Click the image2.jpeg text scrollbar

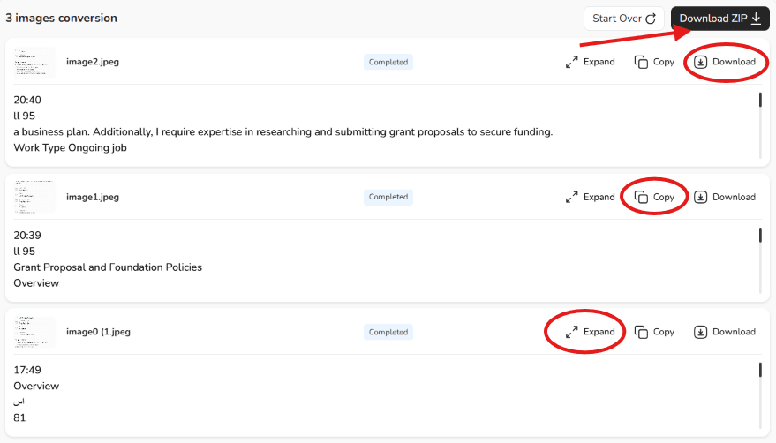tap(760, 125)
